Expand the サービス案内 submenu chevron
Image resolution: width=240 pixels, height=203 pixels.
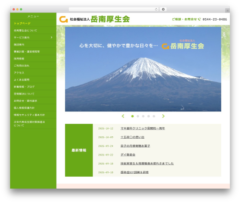[51, 37]
